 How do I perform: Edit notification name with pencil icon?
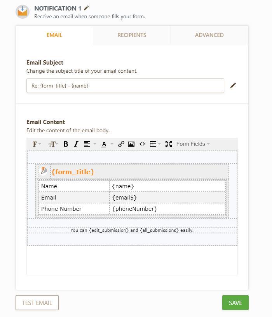tap(86, 8)
